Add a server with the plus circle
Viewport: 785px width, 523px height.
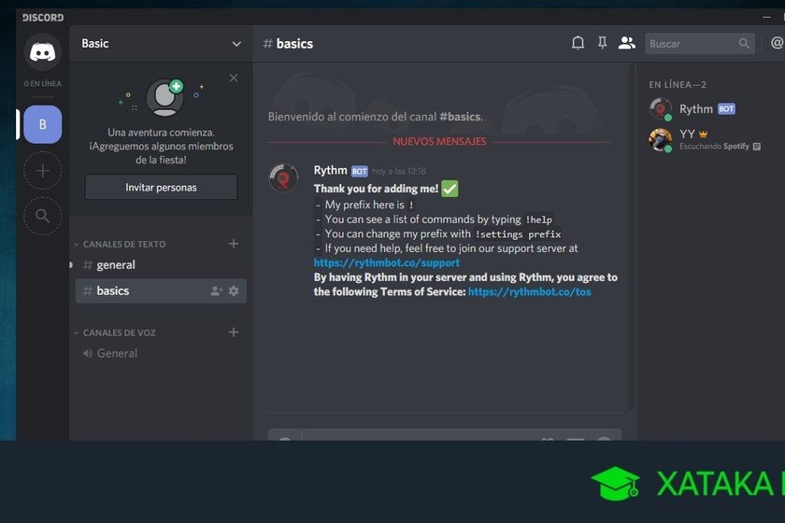coord(43,171)
